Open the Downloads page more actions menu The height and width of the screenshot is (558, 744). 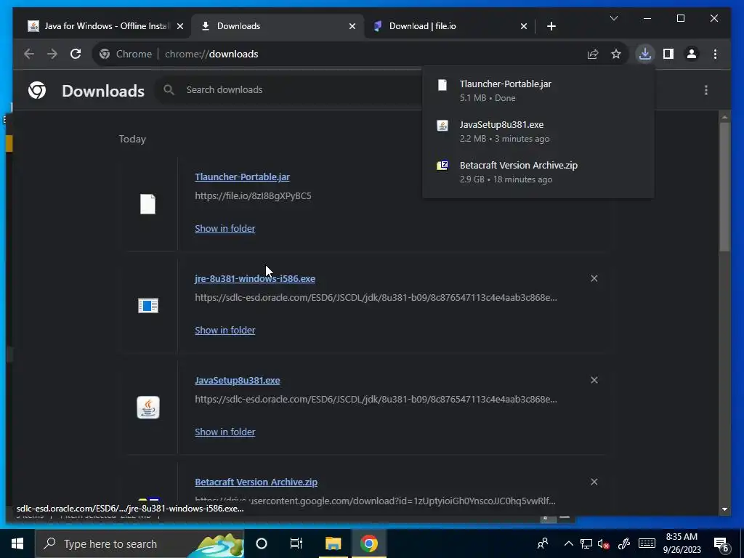706,90
